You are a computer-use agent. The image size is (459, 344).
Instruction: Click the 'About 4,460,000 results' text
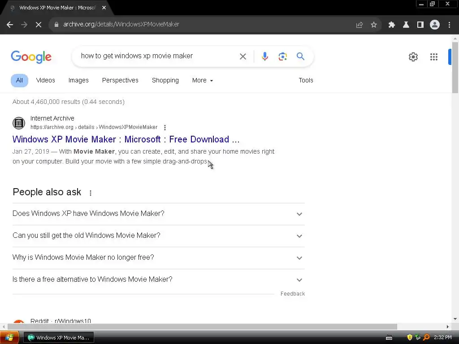click(69, 102)
